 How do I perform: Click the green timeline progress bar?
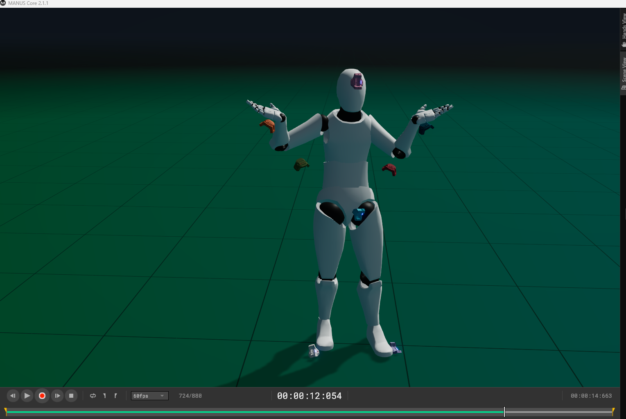click(255, 412)
